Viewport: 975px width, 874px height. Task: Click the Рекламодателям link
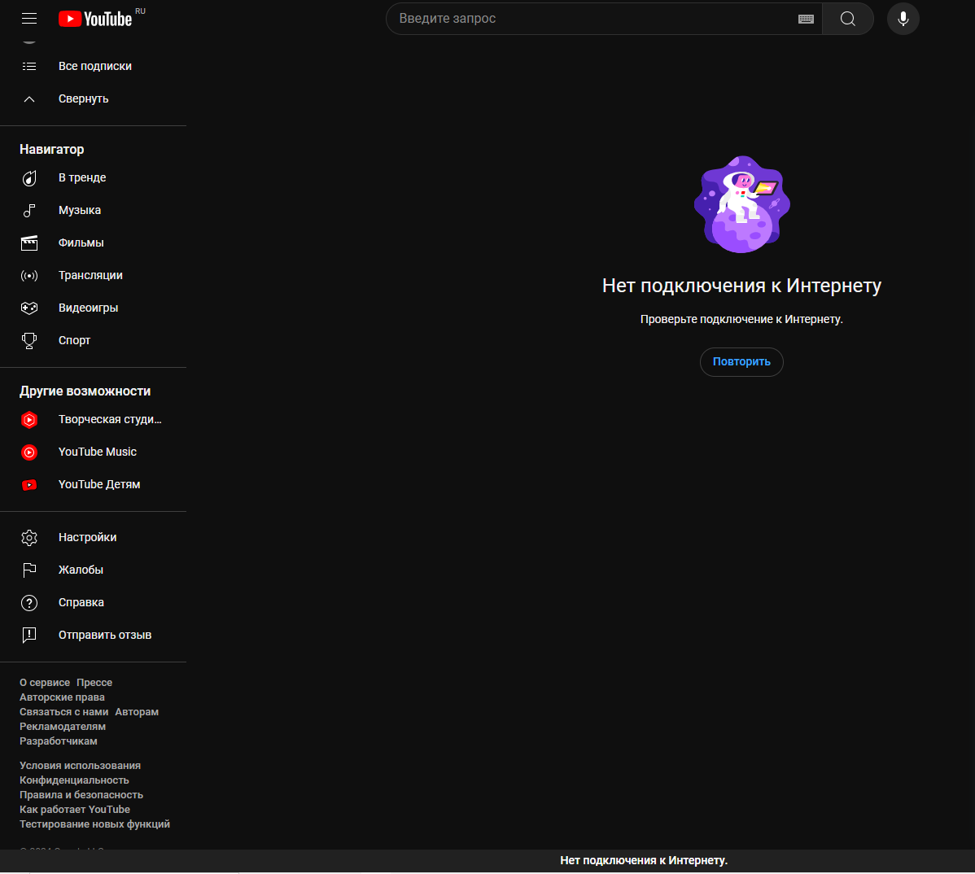pyautogui.click(x=63, y=727)
